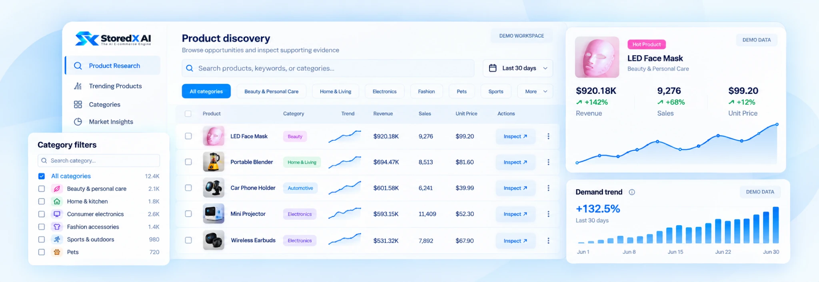Click the Pets paw icon

point(57,252)
